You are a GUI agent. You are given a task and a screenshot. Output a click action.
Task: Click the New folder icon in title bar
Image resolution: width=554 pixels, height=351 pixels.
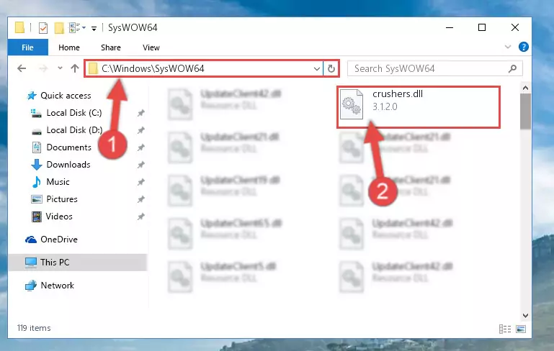(59, 27)
